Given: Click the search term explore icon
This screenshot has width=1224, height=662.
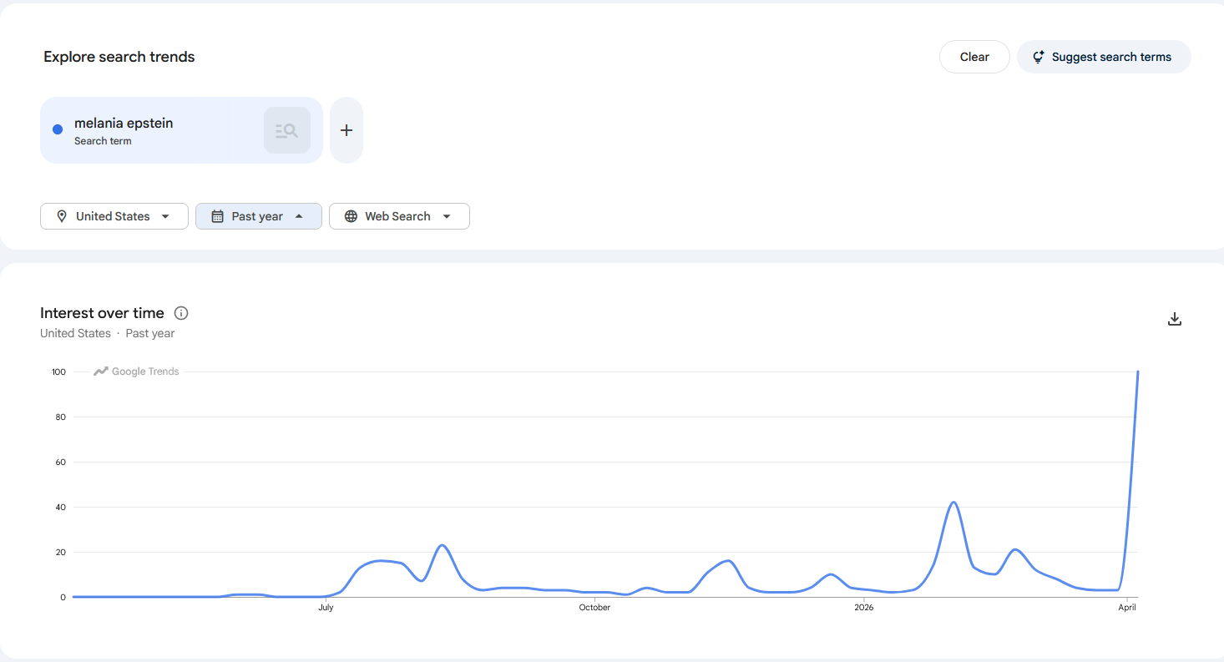Looking at the screenshot, I should pyautogui.click(x=287, y=130).
